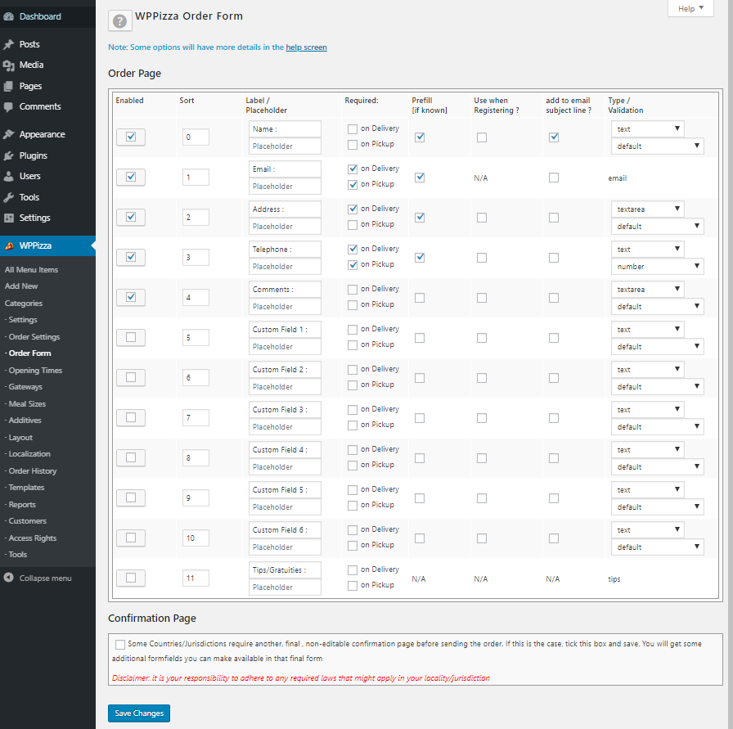The height and width of the screenshot is (729, 733).
Task: Toggle Address required on Pickup
Action: [352, 225]
